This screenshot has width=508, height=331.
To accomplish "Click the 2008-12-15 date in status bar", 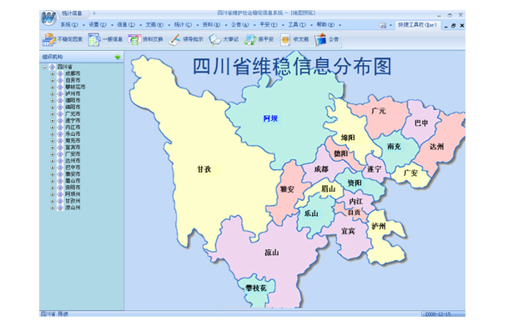I will pos(437,313).
